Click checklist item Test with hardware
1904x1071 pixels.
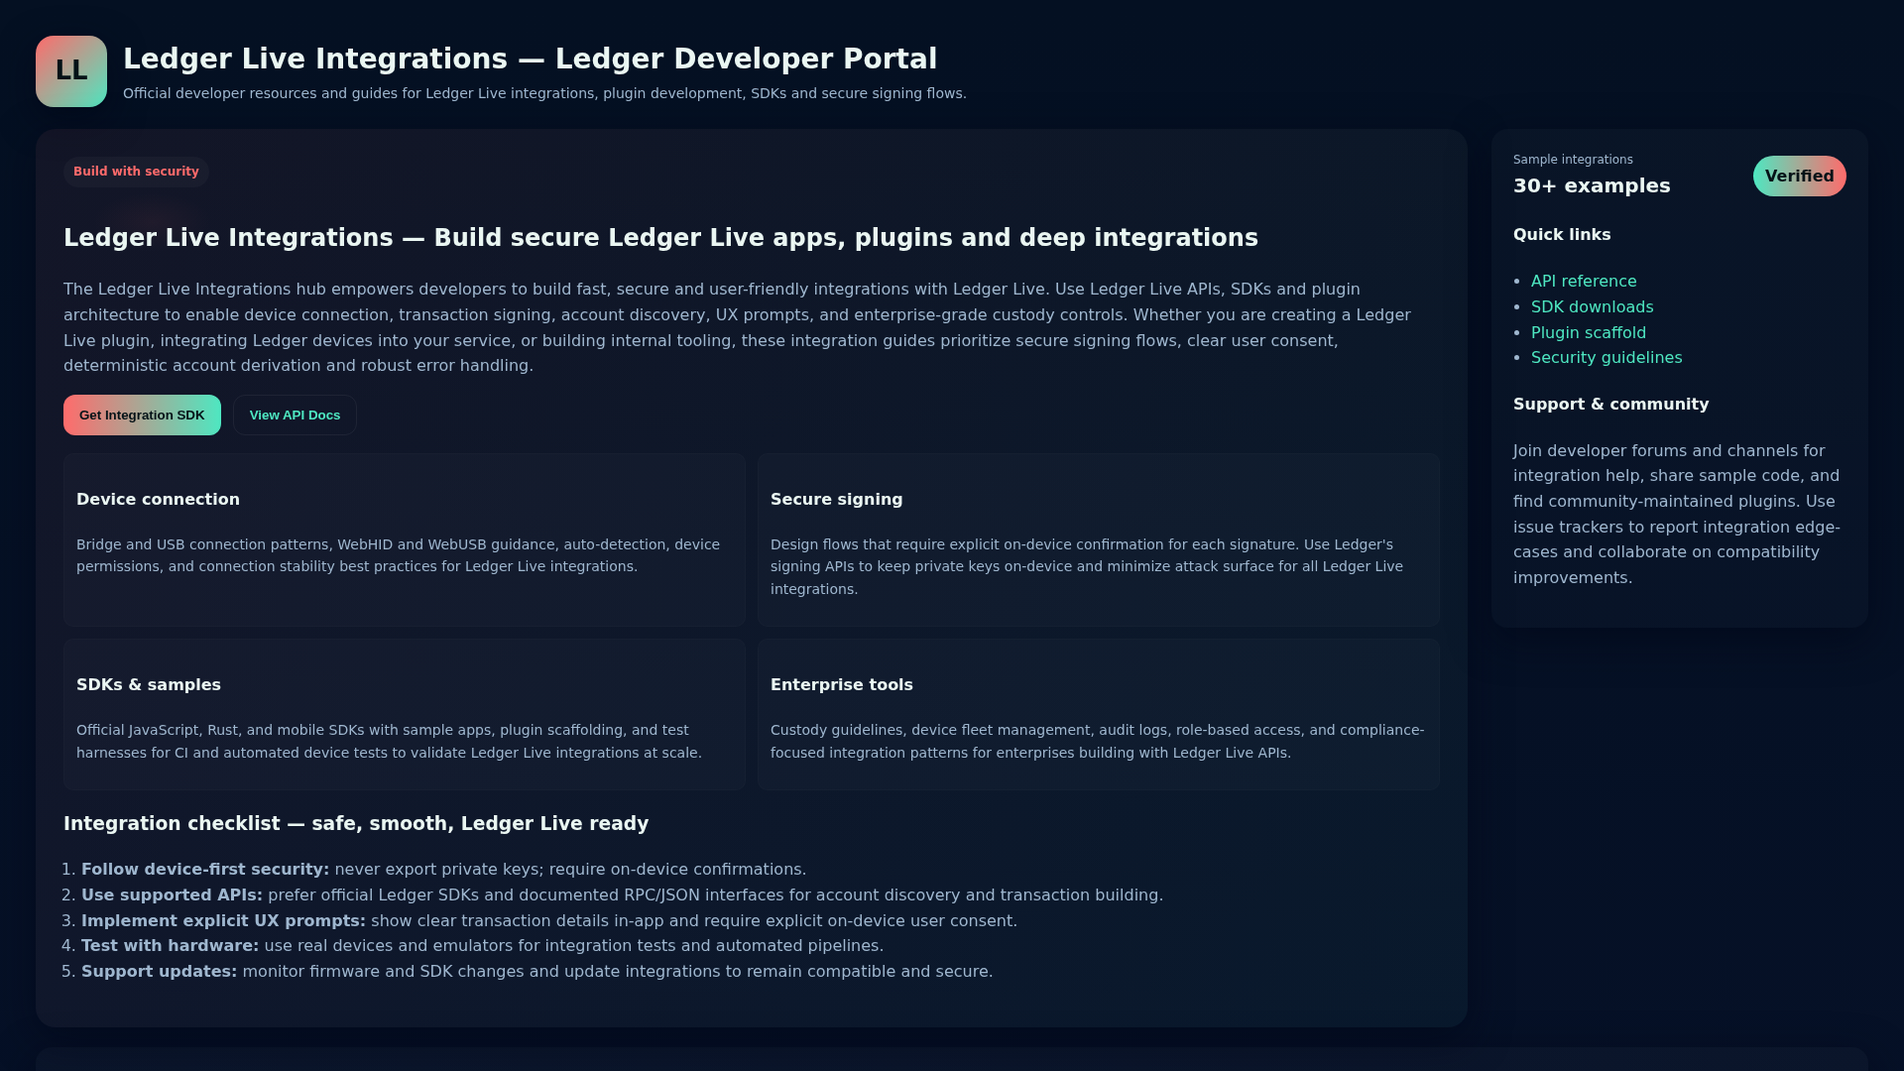click(482, 946)
